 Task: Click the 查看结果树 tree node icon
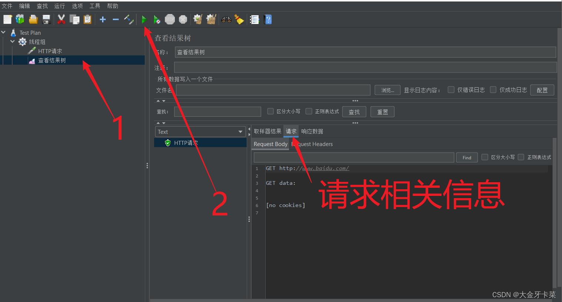(32, 61)
